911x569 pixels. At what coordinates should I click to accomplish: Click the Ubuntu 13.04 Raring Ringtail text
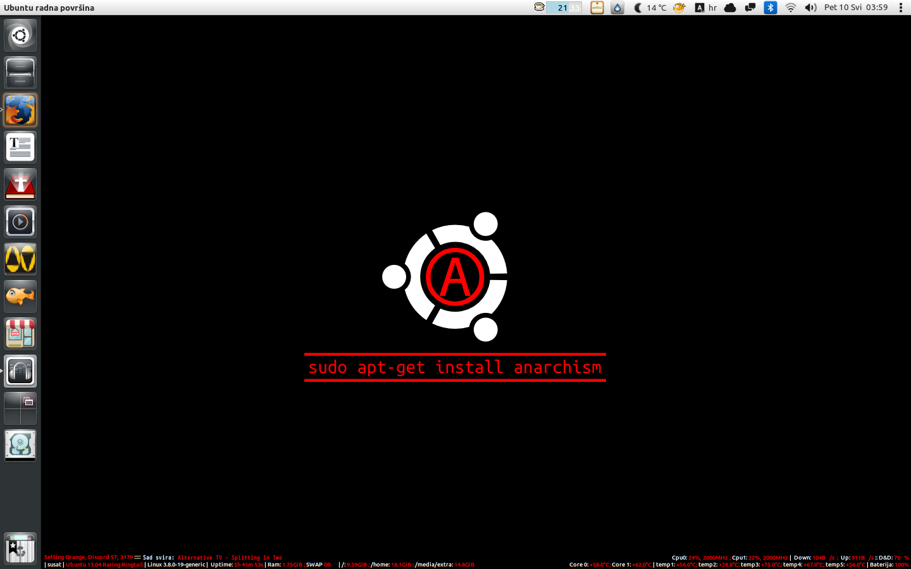[x=104, y=565]
